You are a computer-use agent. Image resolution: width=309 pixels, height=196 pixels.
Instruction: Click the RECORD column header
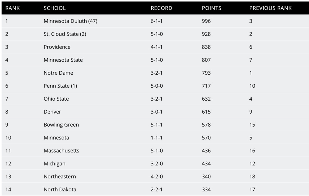coord(161,8)
